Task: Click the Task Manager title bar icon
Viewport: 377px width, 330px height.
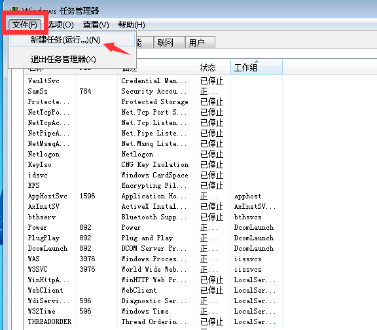Action: (x=15, y=10)
